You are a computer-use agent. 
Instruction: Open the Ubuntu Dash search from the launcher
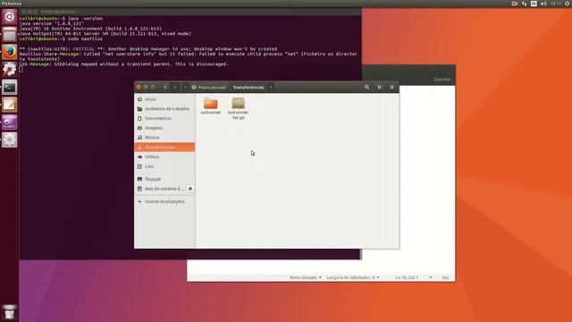point(10,17)
